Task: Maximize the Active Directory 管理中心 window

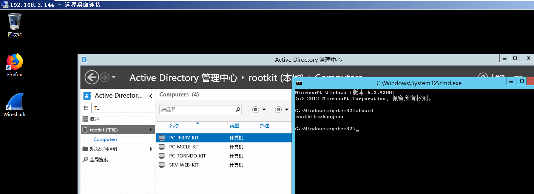Action: [515, 58]
